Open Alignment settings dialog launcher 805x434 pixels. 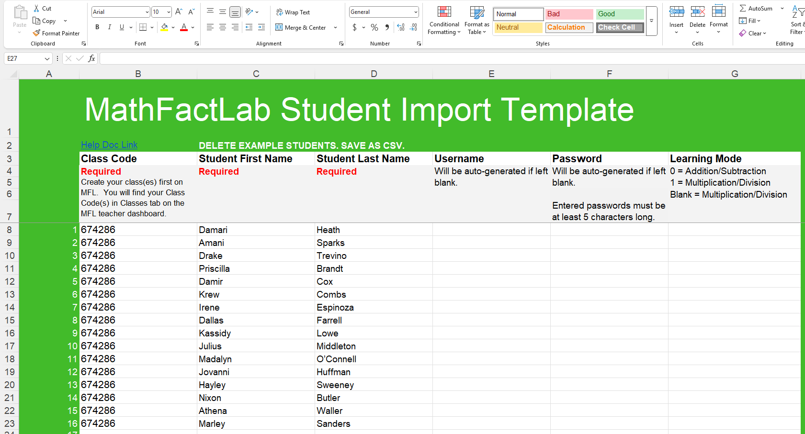pos(341,44)
